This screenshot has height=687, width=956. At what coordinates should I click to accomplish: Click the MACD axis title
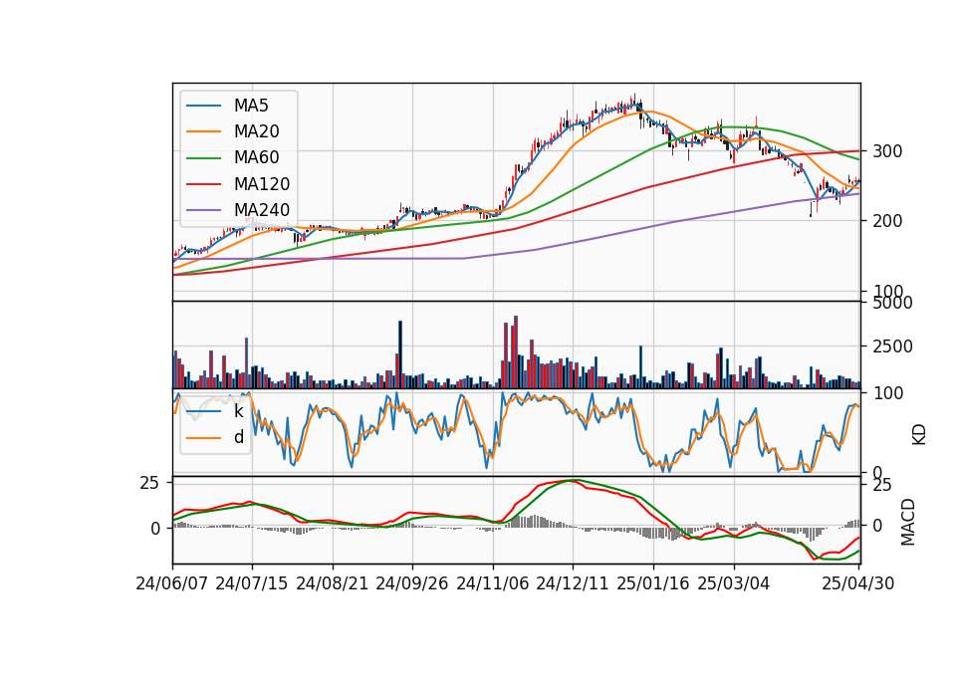908,522
